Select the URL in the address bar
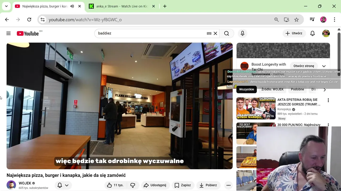The height and width of the screenshot is (191, 341). click(x=85, y=20)
